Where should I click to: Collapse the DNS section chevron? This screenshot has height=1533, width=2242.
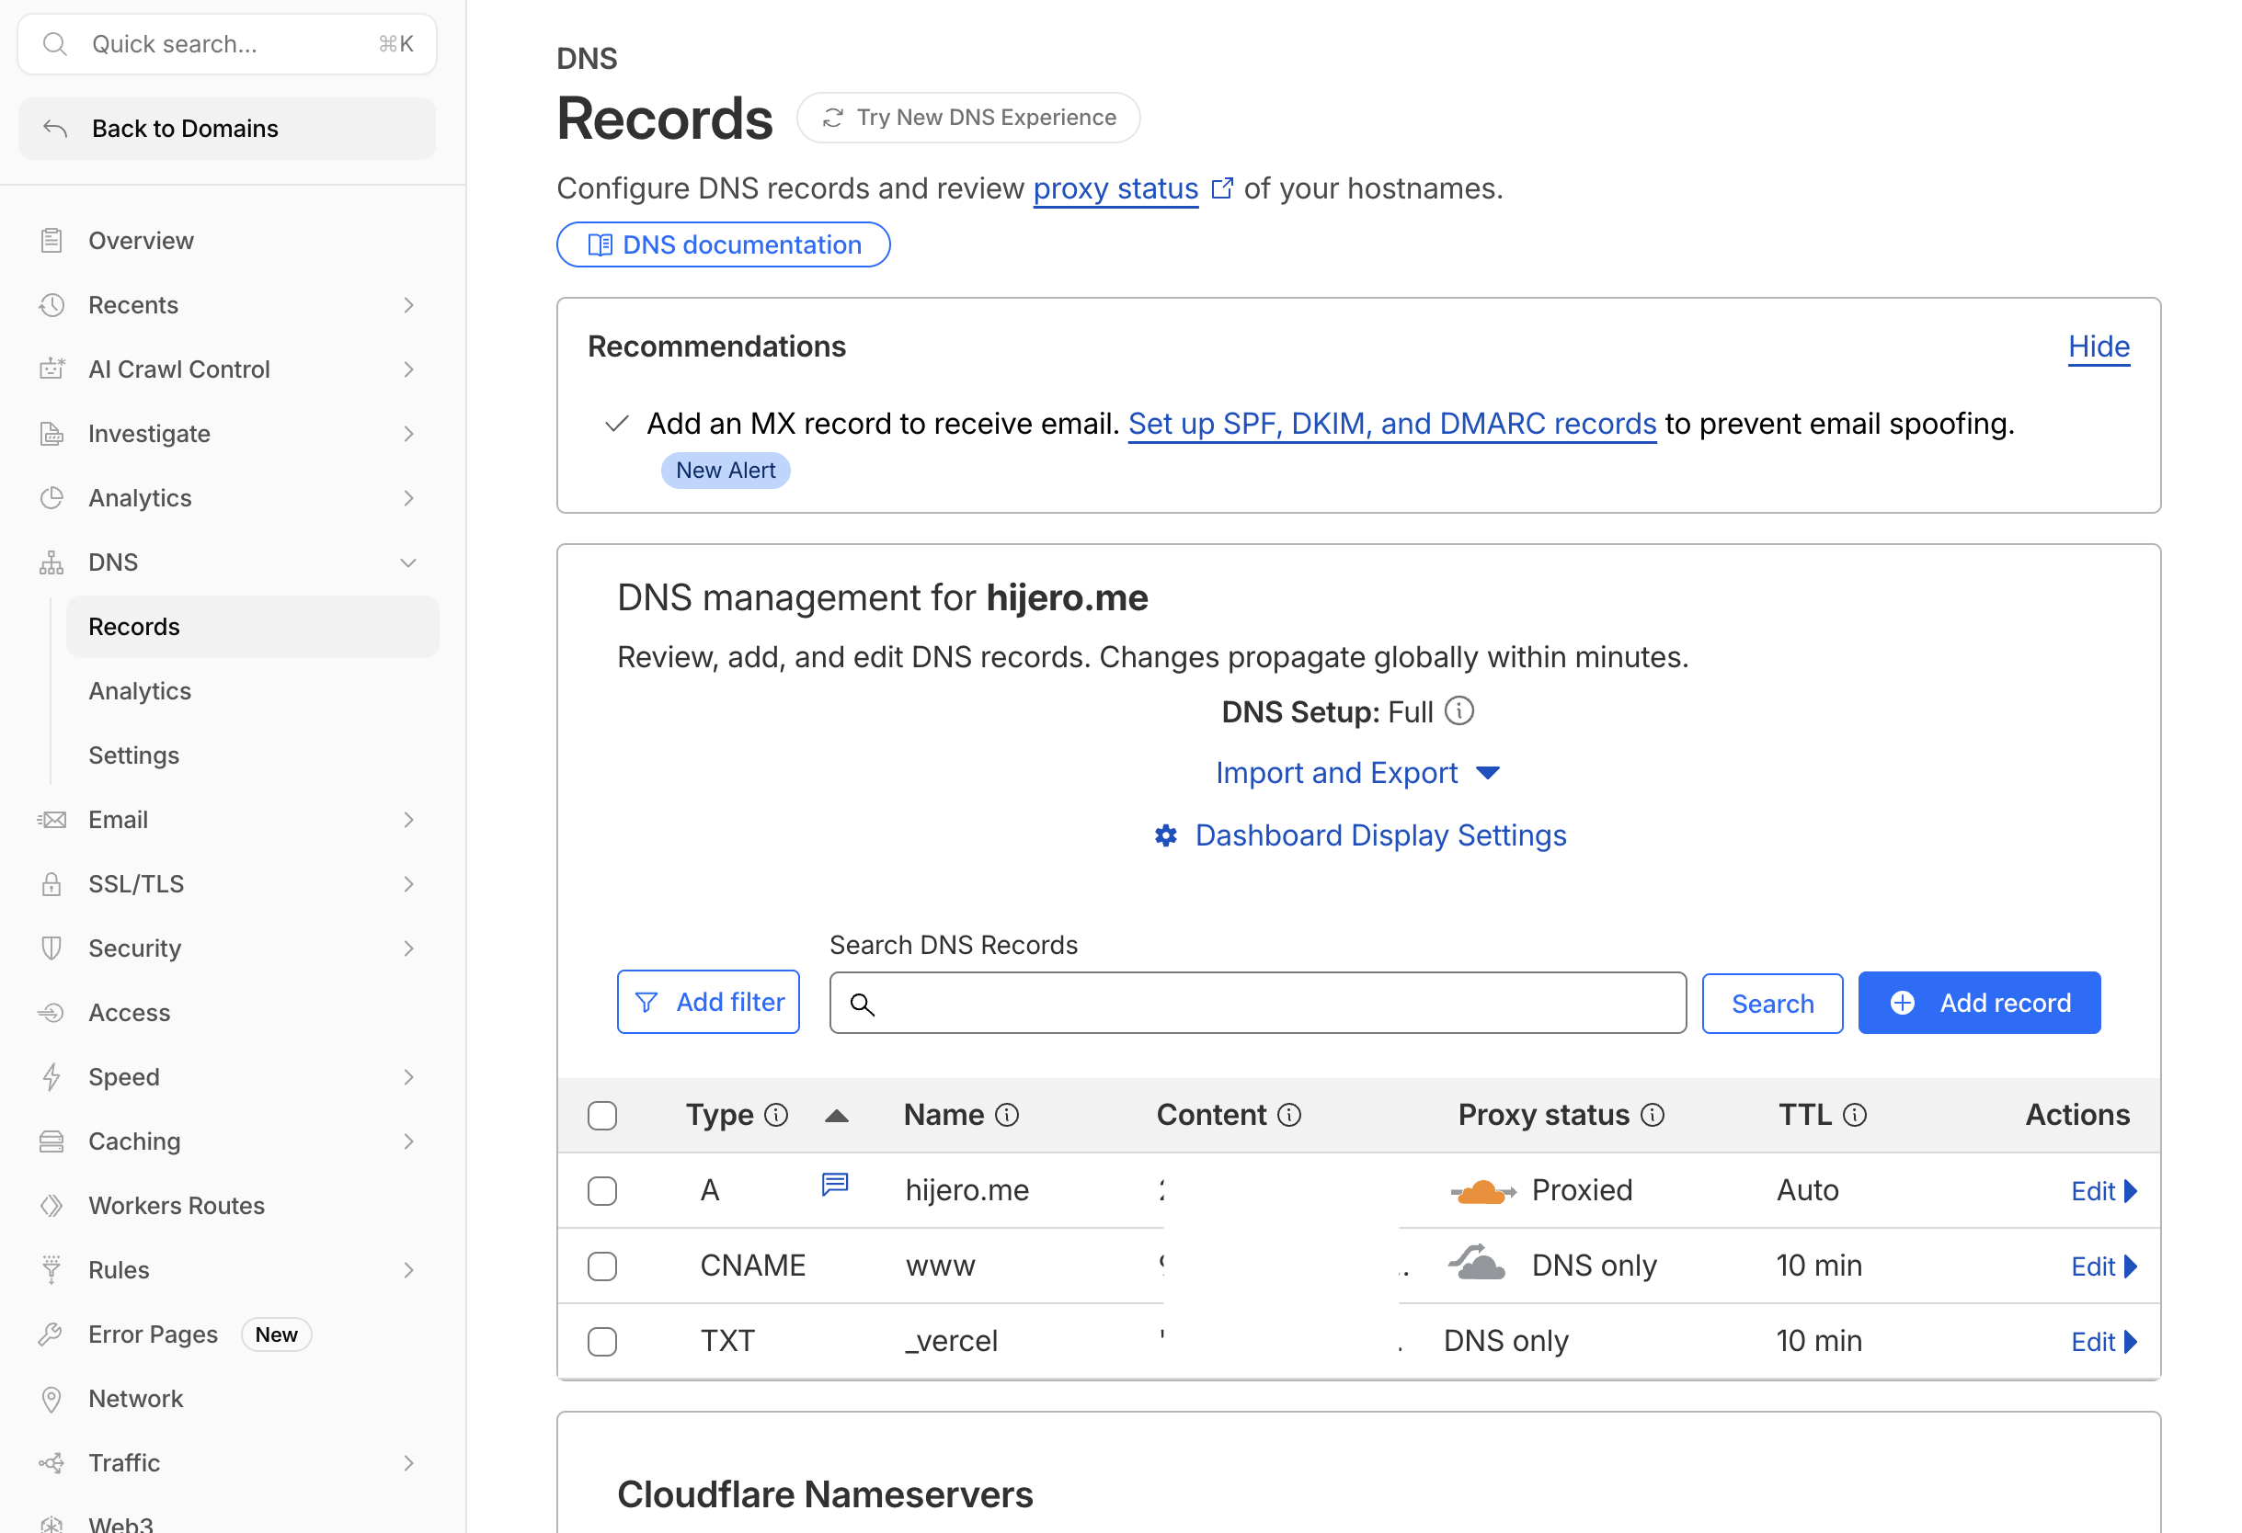[409, 562]
